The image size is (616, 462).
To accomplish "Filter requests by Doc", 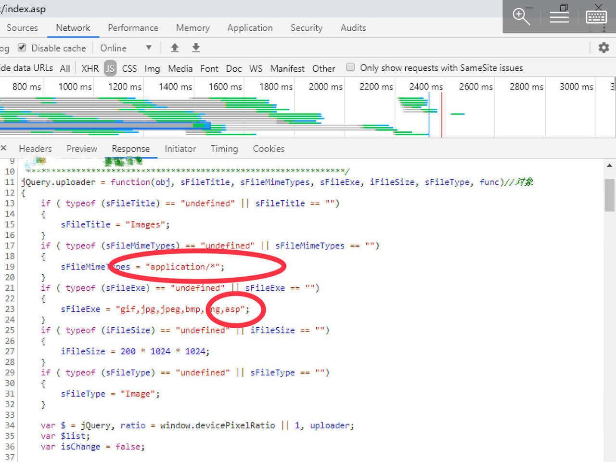I will tap(234, 68).
